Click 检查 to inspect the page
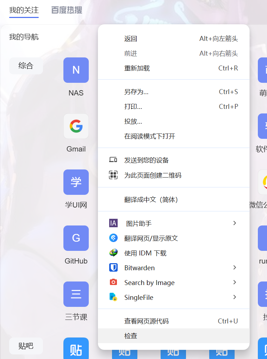 [x=131, y=336]
